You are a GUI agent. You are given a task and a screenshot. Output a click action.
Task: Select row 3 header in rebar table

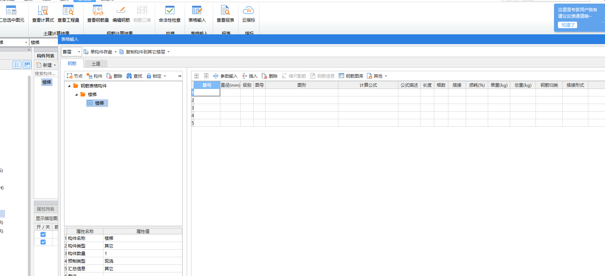tap(192, 108)
